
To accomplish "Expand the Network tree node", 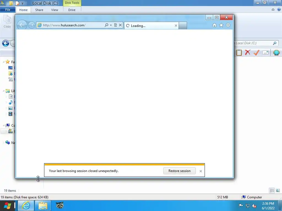I will [3, 143].
